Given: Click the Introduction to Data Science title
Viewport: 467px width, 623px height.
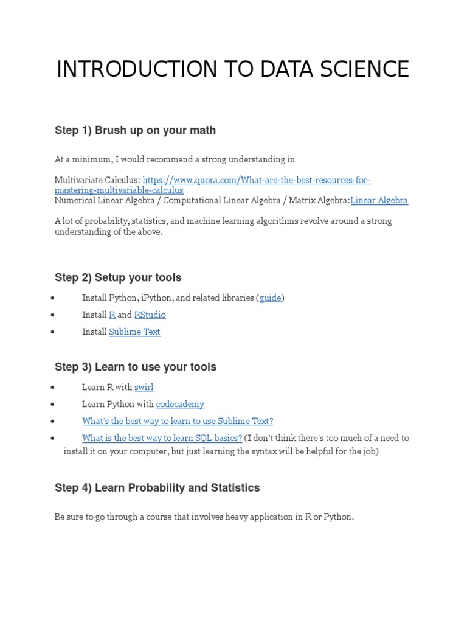Looking at the screenshot, I should 233,69.
